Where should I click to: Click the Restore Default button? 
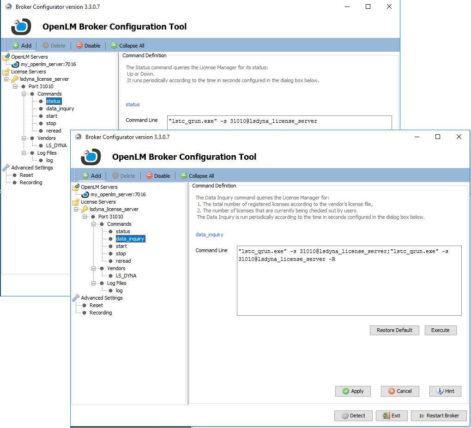(394, 330)
